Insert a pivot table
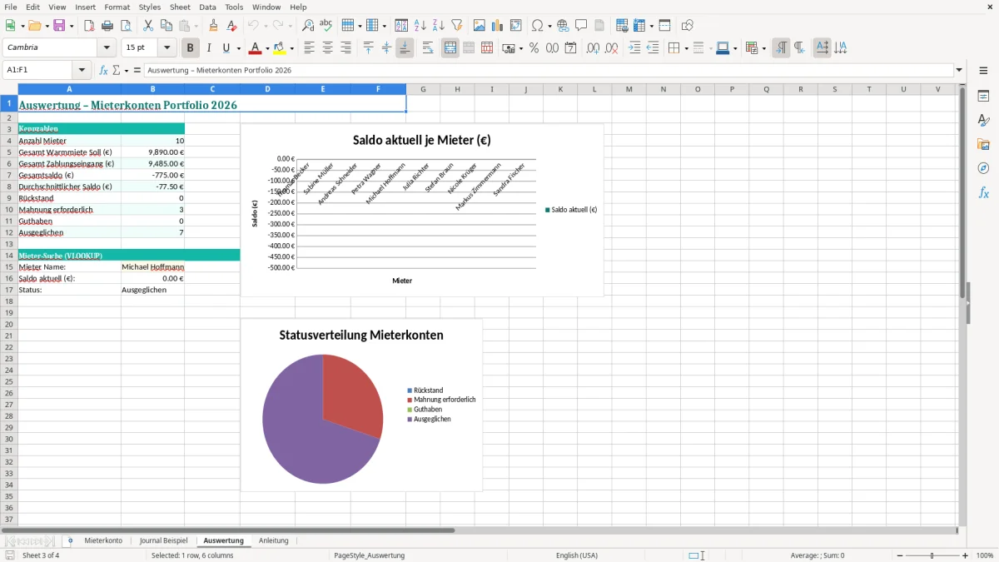 coord(516,26)
